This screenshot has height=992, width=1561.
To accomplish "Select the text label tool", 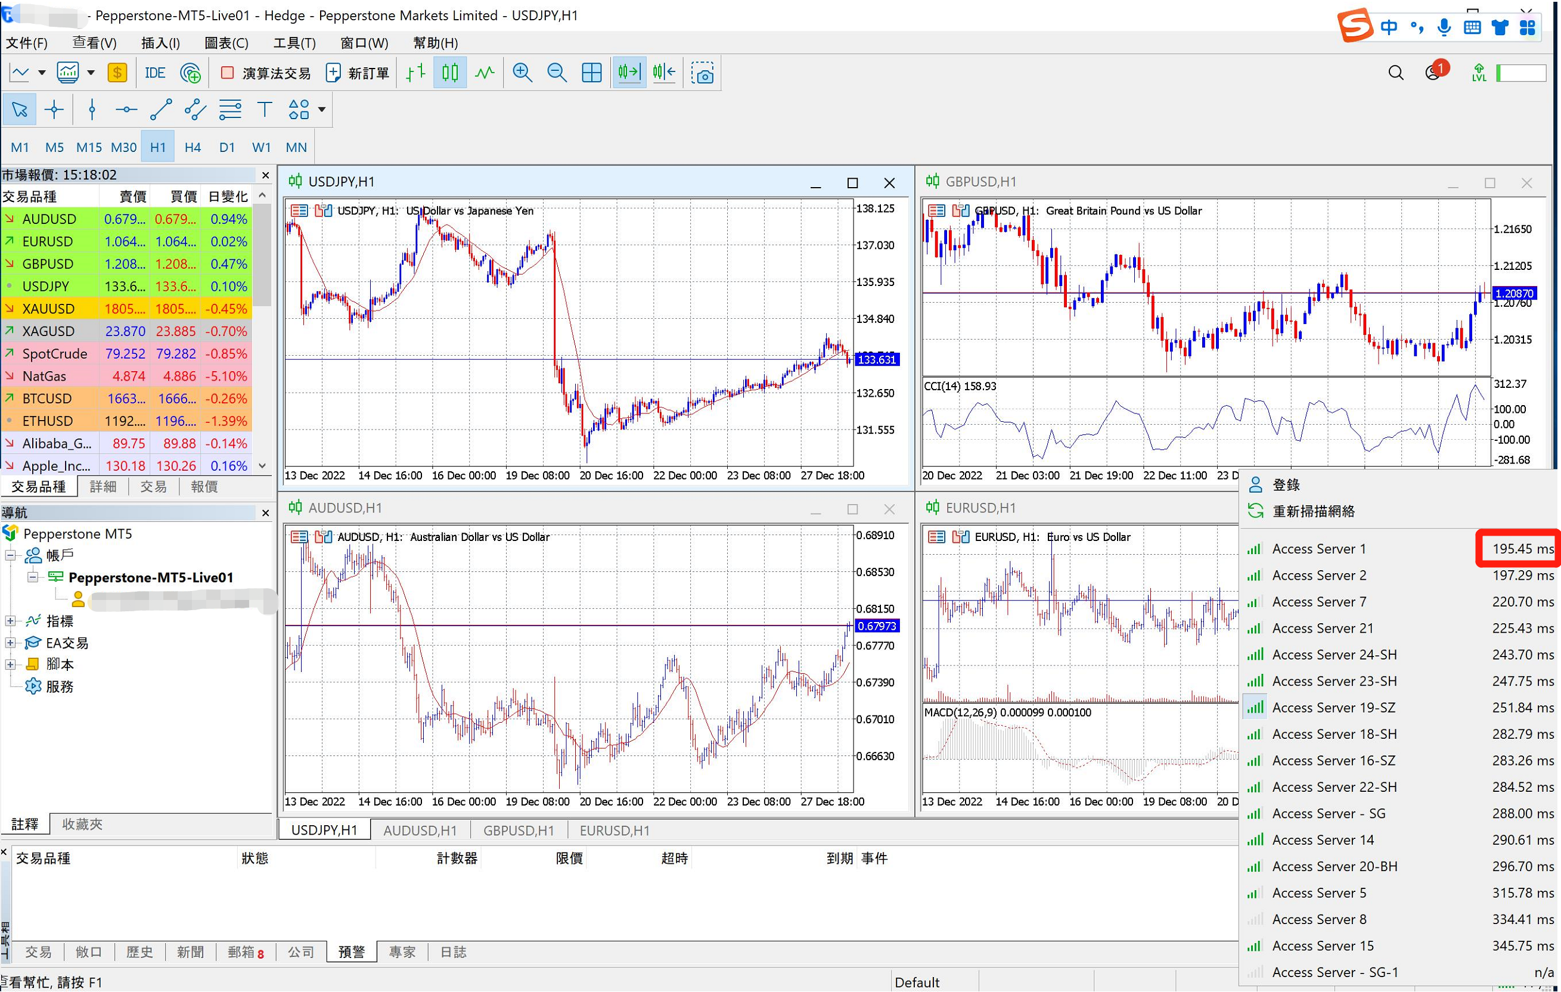I will click(x=265, y=110).
